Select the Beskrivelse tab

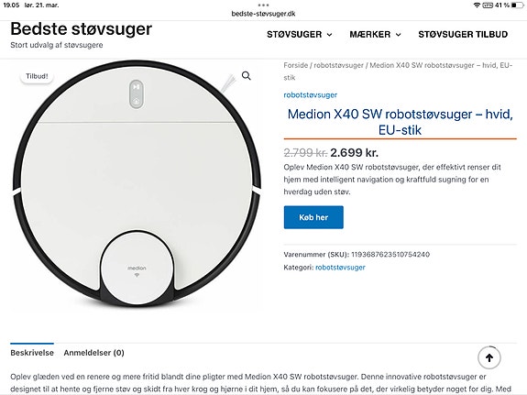pos(32,353)
